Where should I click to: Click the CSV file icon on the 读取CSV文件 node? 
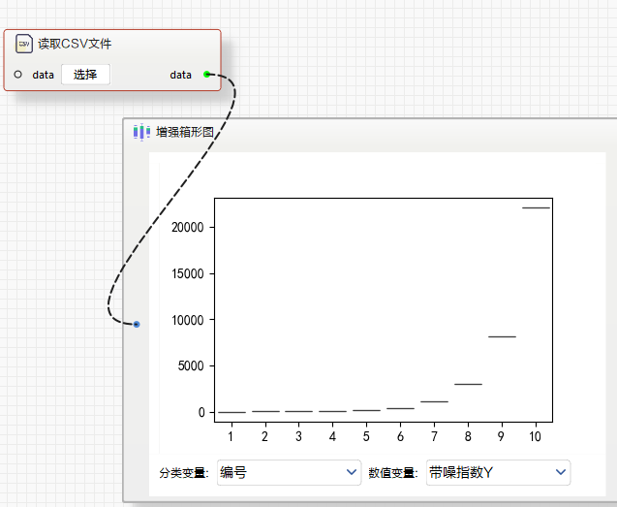24,44
